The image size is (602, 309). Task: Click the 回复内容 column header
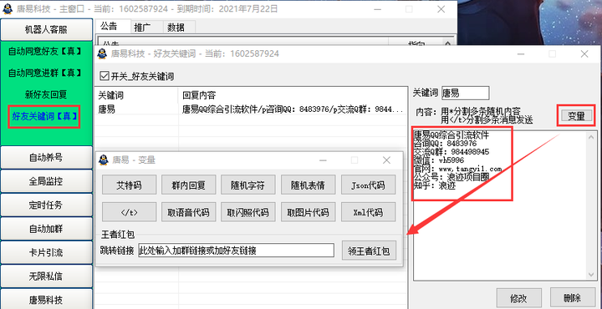292,95
